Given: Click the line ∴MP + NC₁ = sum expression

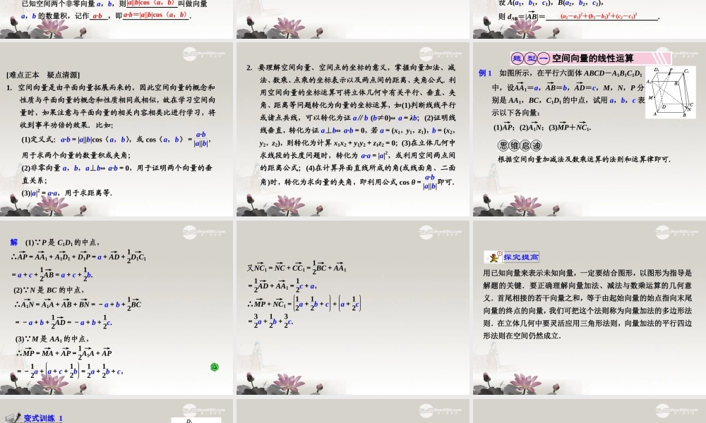Looking at the screenshot, I should pyautogui.click(x=304, y=303).
